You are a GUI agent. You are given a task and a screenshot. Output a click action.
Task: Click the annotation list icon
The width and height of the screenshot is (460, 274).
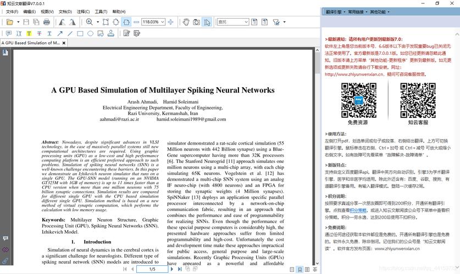point(137,33)
